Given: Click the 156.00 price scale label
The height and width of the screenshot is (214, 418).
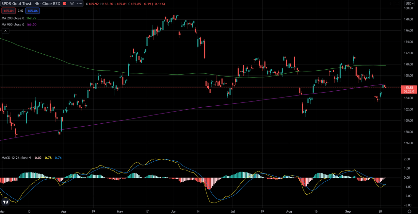Looking at the screenshot, I should pos(409,143).
